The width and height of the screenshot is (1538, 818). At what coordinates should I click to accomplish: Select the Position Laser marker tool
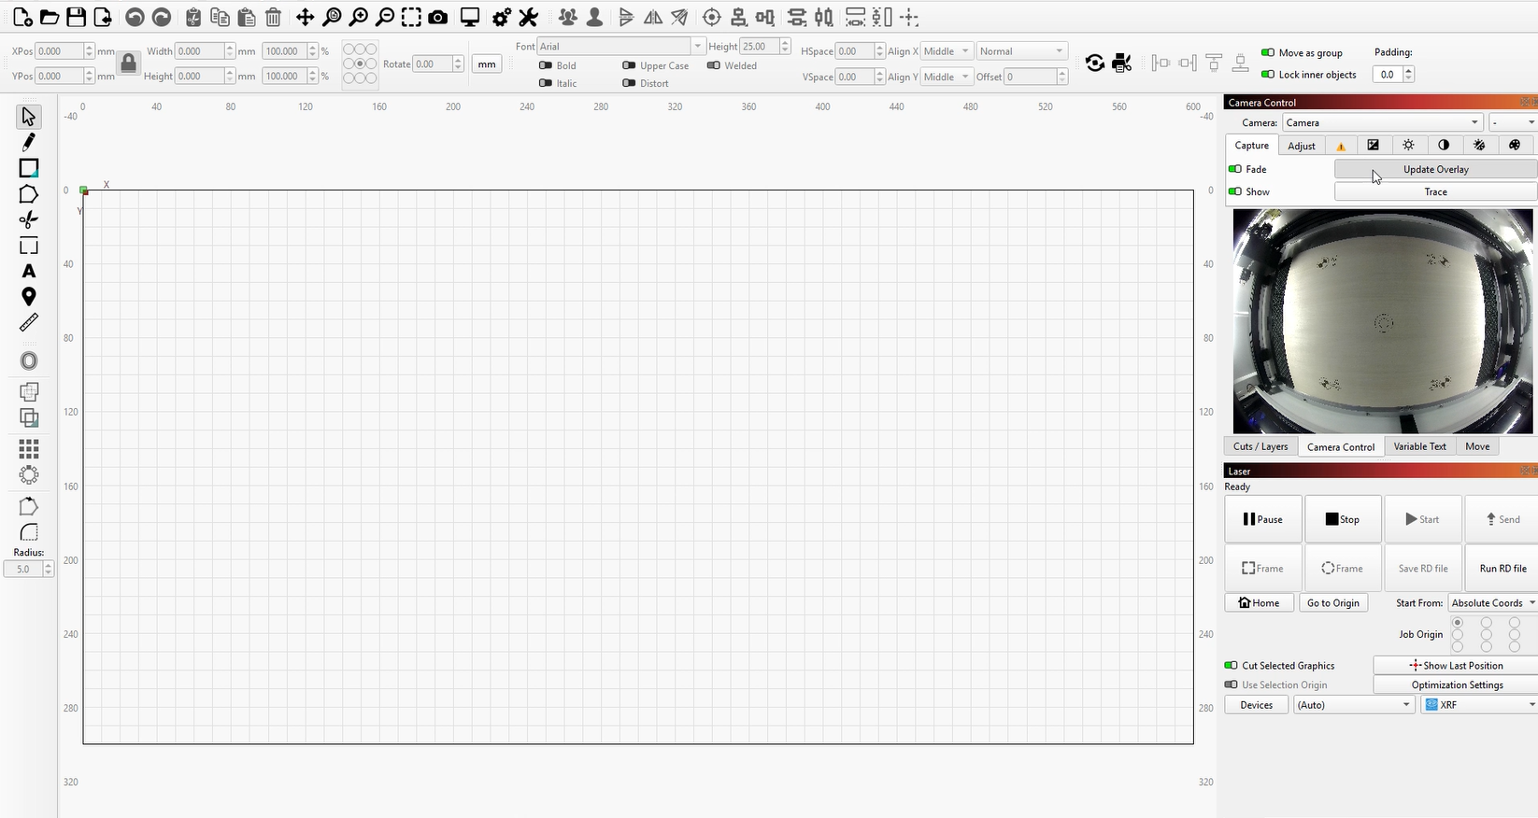click(x=29, y=297)
